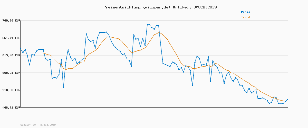This screenshot has width=308, height=128.
Task: Click the orange trend line's left starting point
Action: pyautogui.click(x=21, y=53)
